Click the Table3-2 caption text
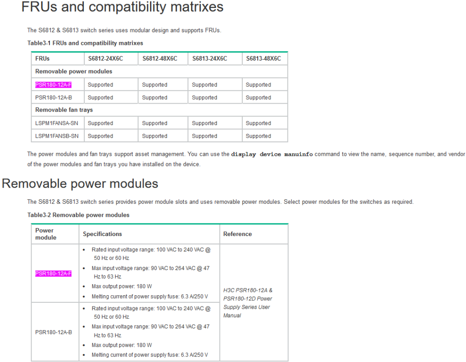This screenshot has height=362, width=466. 78,215
